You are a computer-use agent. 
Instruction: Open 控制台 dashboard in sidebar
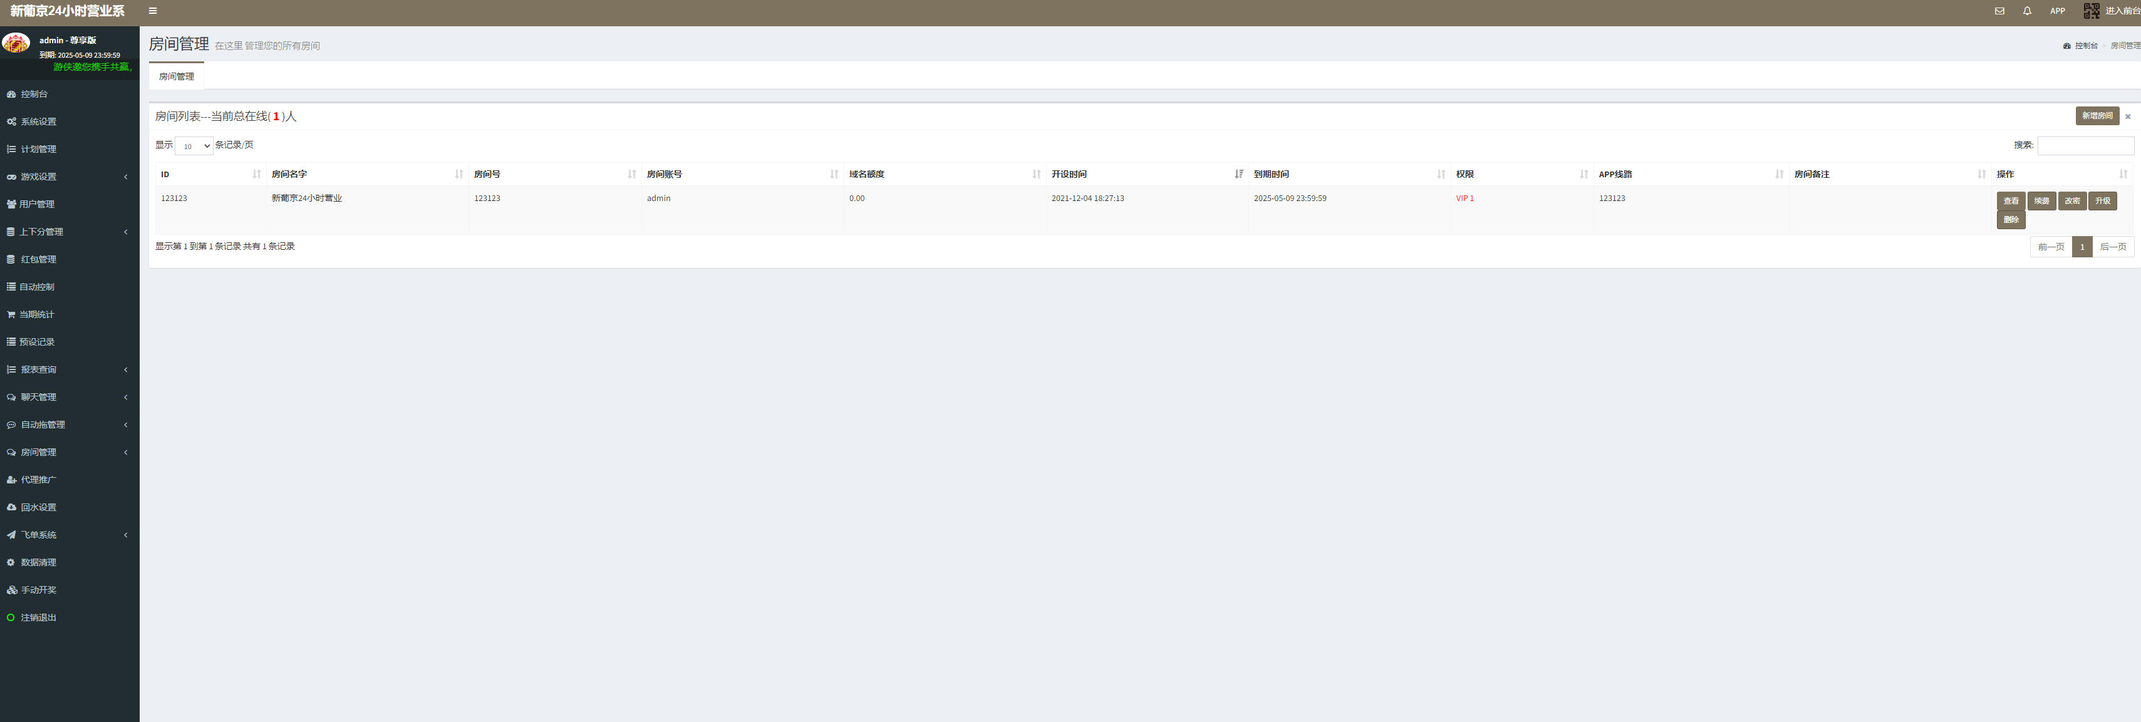coord(34,95)
